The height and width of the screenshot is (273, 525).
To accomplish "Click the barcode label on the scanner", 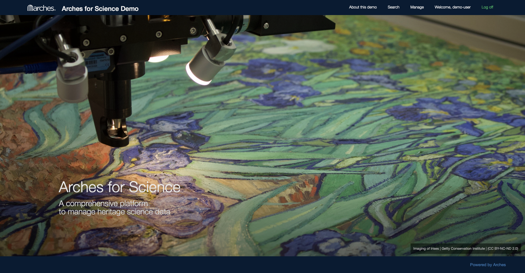I will point(92,63).
